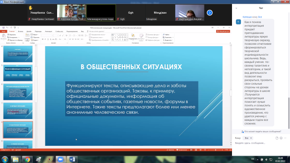
Task: Open the file attachment icon in chat
Action: click(277, 138)
